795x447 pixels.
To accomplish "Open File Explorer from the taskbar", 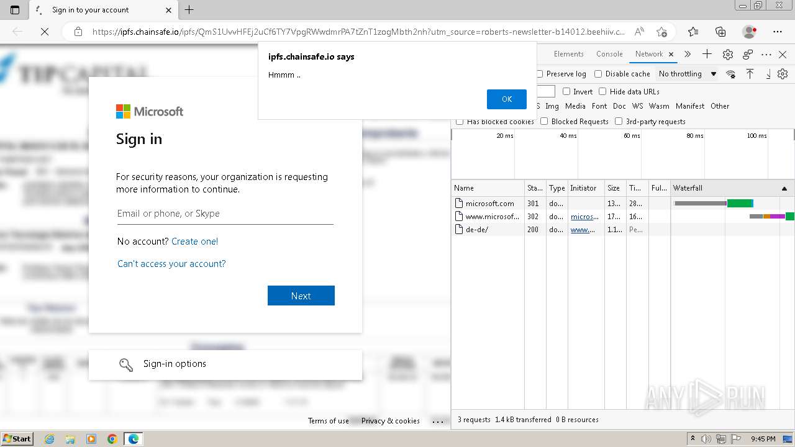I will 70,439.
